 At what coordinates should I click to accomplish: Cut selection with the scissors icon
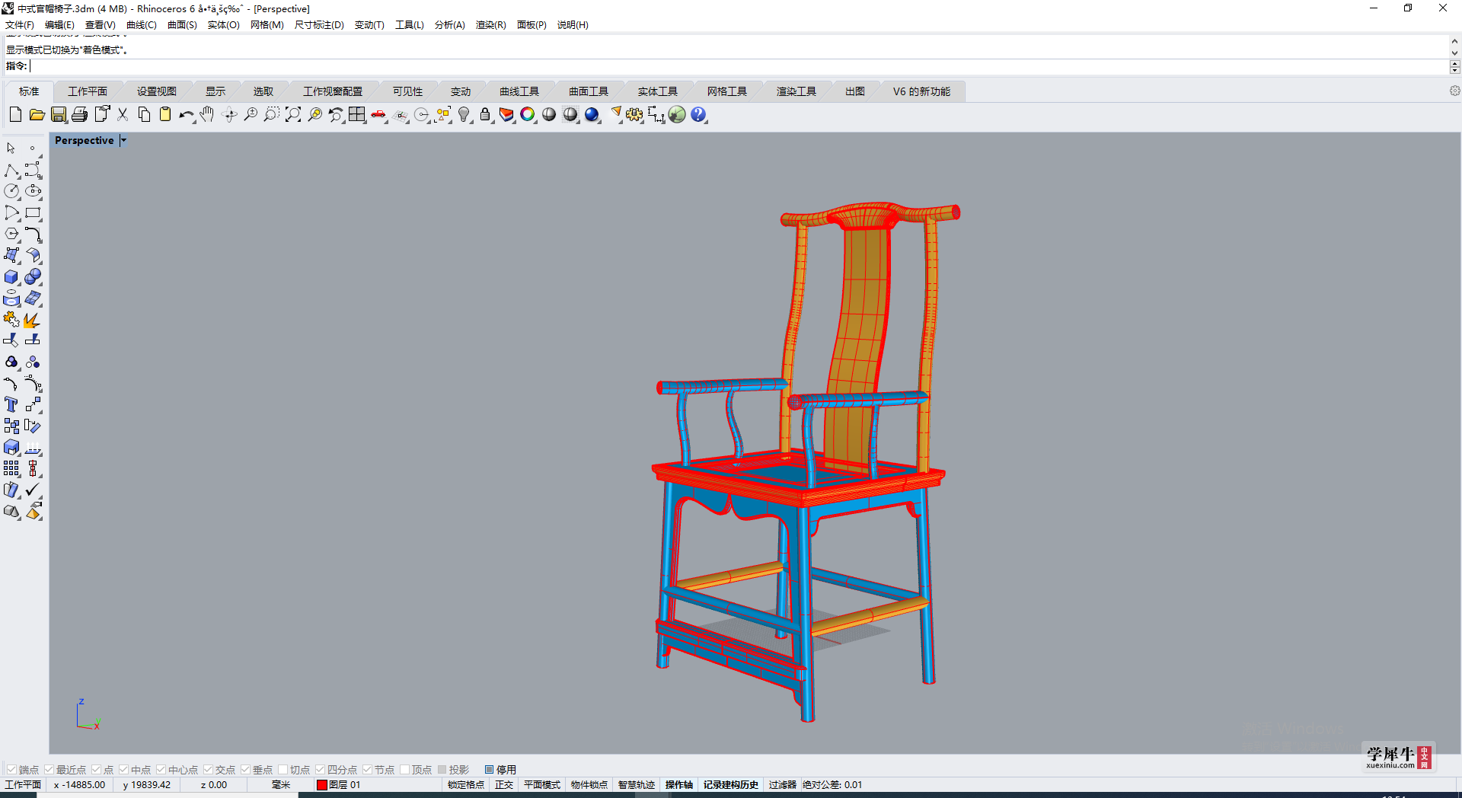click(x=123, y=115)
